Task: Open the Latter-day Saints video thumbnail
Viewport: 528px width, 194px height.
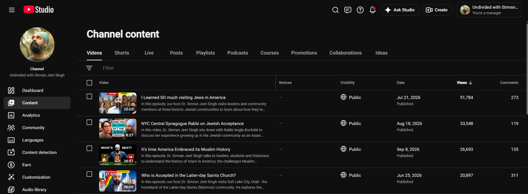Action: pyautogui.click(x=118, y=181)
